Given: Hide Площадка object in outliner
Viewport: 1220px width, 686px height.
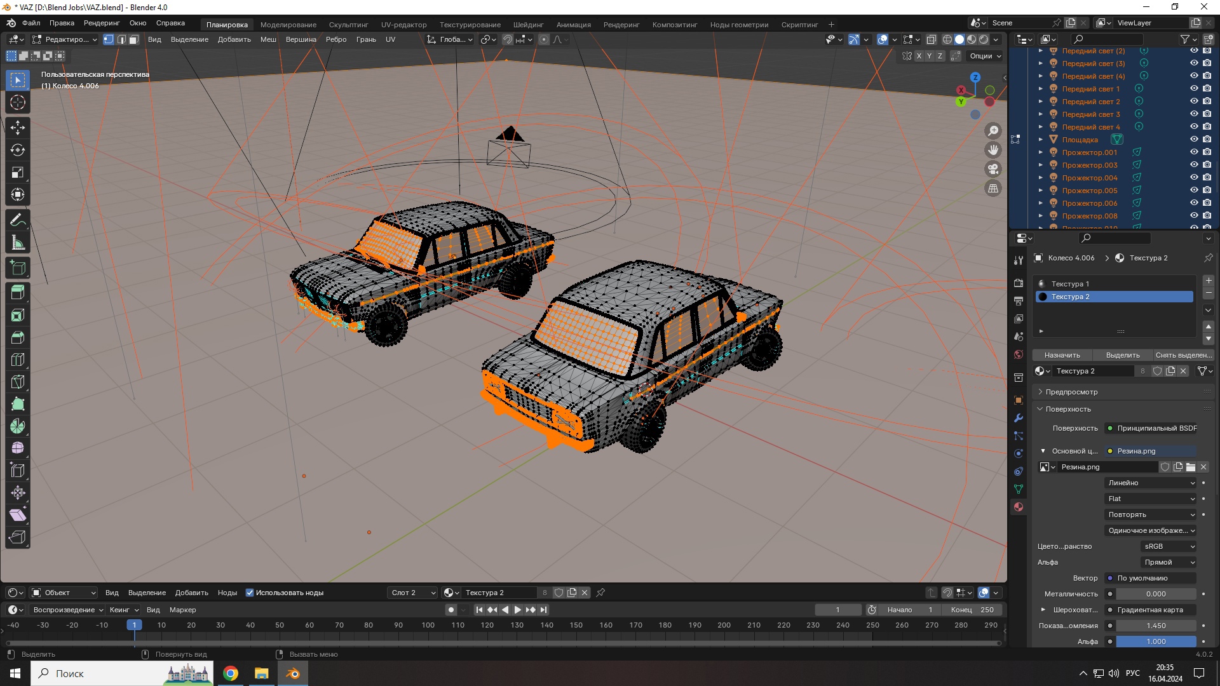Looking at the screenshot, I should tap(1194, 139).
